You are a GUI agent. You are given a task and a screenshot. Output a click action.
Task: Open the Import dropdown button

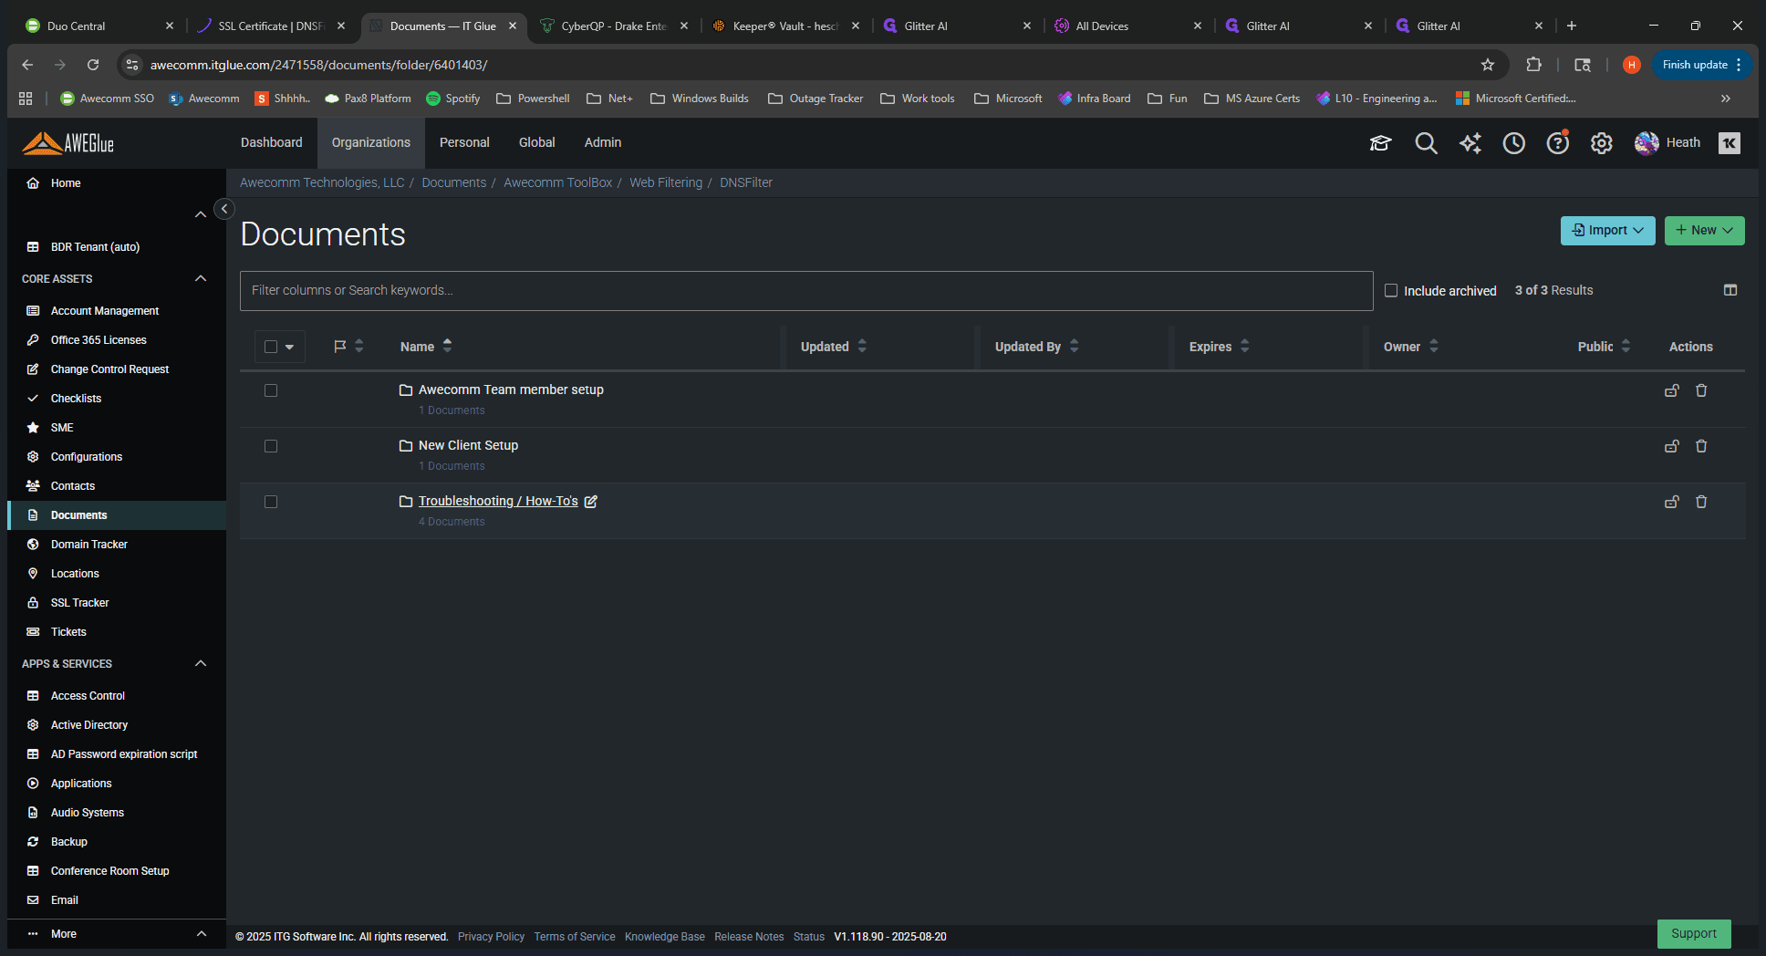tap(1607, 231)
